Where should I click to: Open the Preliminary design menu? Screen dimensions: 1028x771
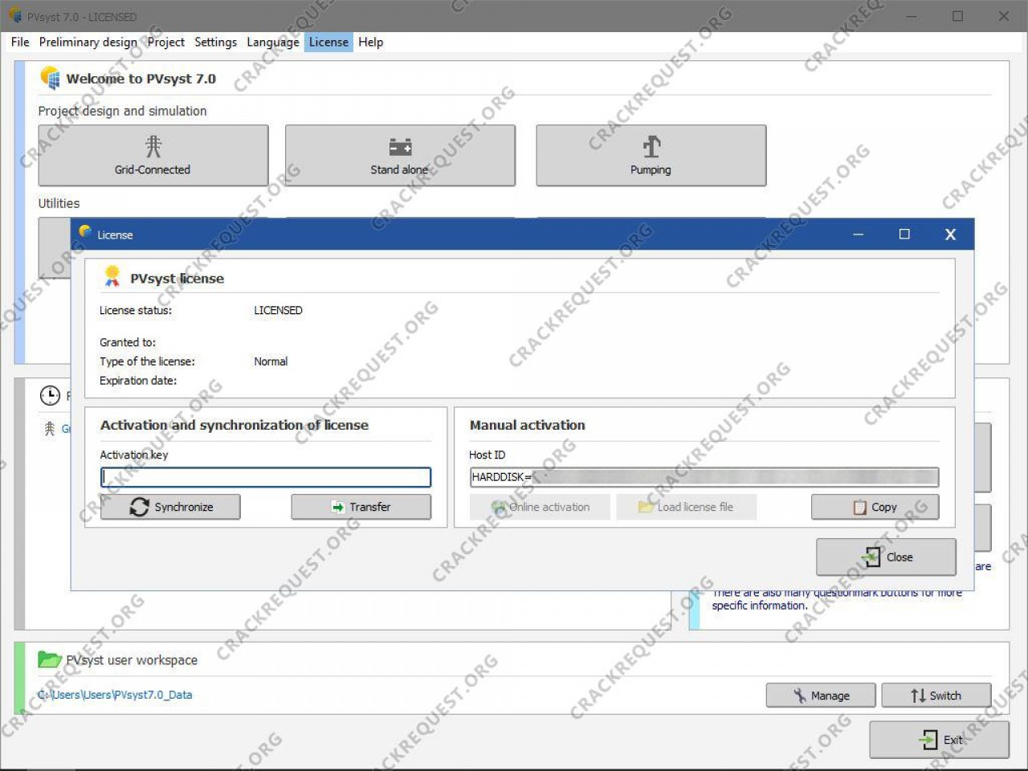88,42
